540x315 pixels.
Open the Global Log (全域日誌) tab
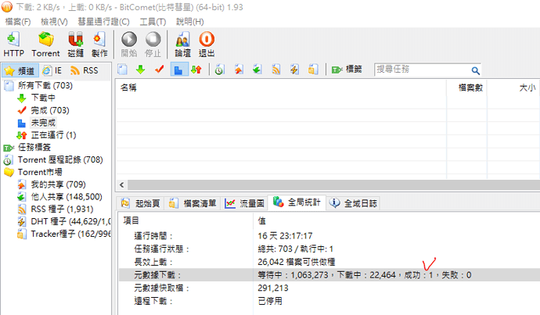354,203
